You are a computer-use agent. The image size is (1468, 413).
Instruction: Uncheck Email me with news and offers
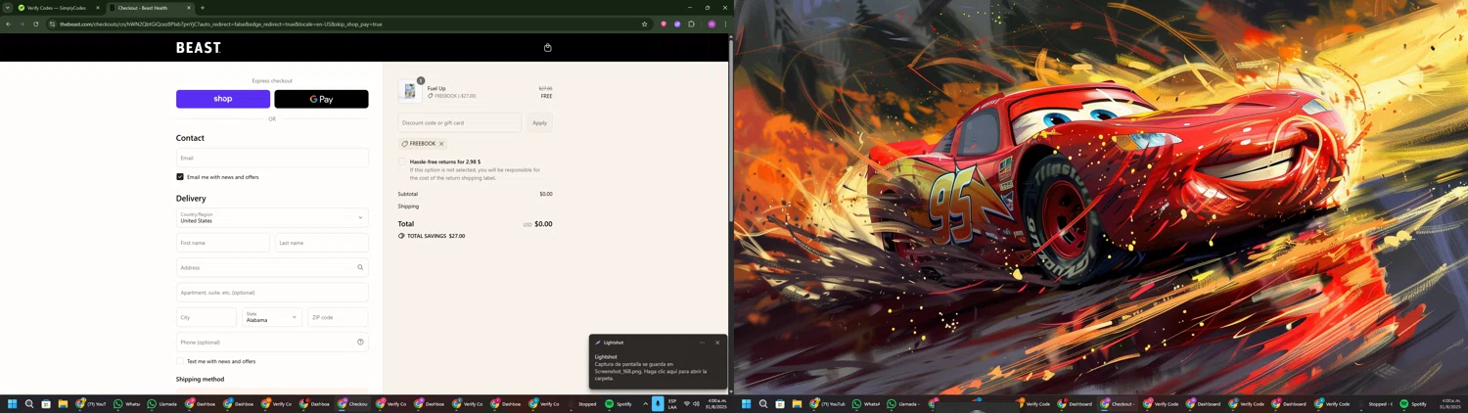click(180, 177)
